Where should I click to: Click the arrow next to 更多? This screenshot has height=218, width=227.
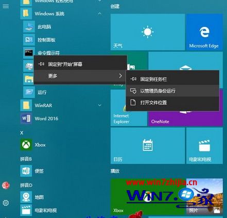click(x=120, y=76)
